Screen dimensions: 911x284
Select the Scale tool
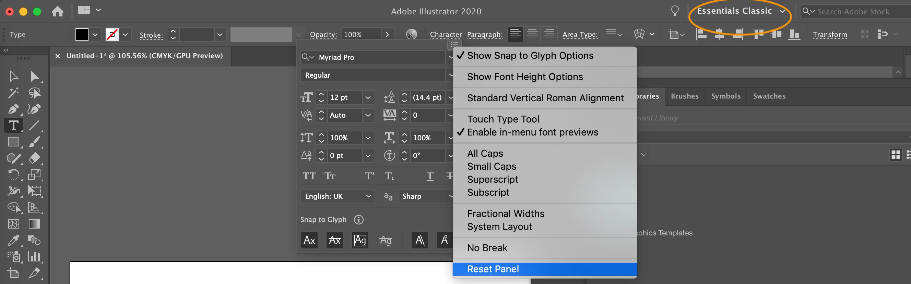pyautogui.click(x=34, y=174)
